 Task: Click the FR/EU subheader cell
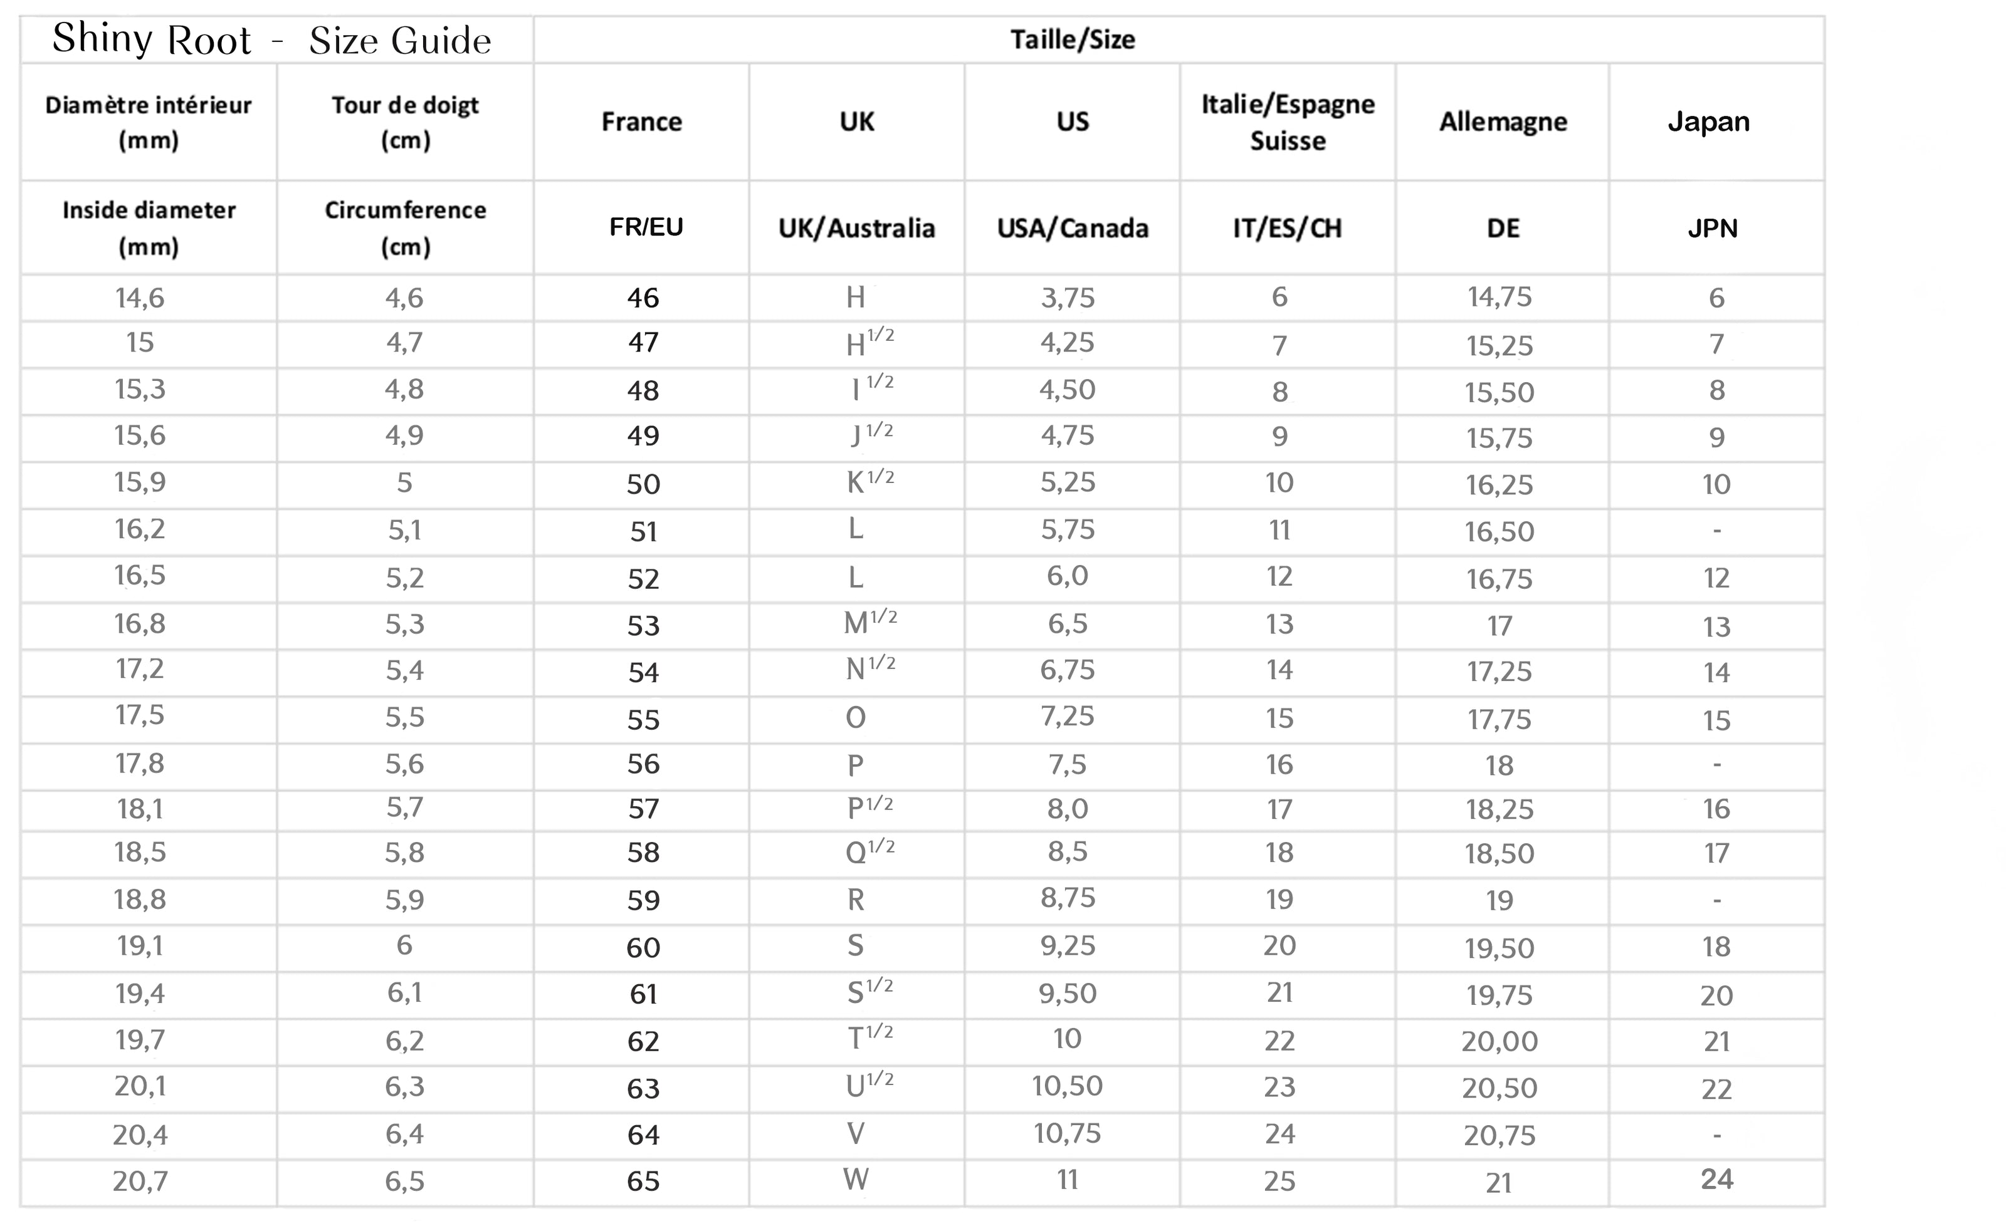pos(646,228)
